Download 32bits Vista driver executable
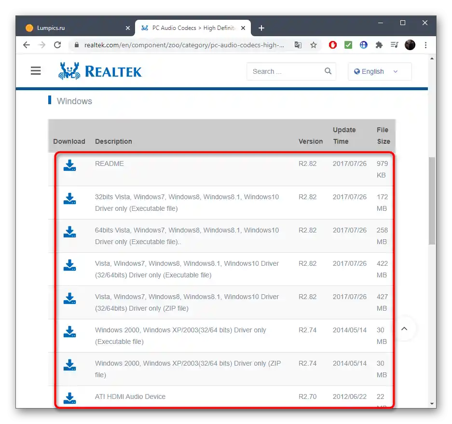 tap(69, 199)
